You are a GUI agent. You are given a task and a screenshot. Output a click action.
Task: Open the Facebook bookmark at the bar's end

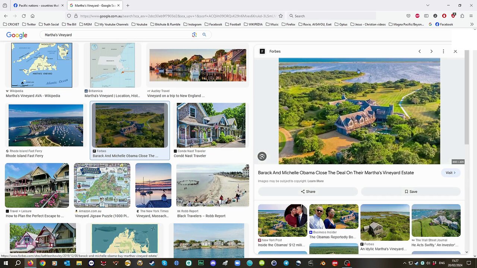pyautogui.click(x=444, y=24)
